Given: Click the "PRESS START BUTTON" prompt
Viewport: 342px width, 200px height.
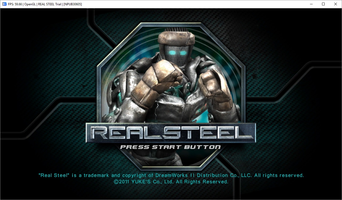Looking at the screenshot, I should [x=170, y=147].
